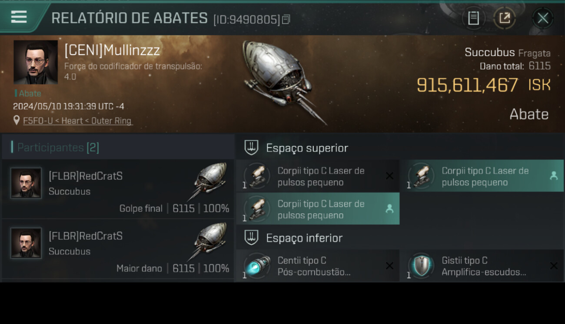The width and height of the screenshot is (565, 324).
Task: Share the kill report externally
Action: (x=505, y=18)
